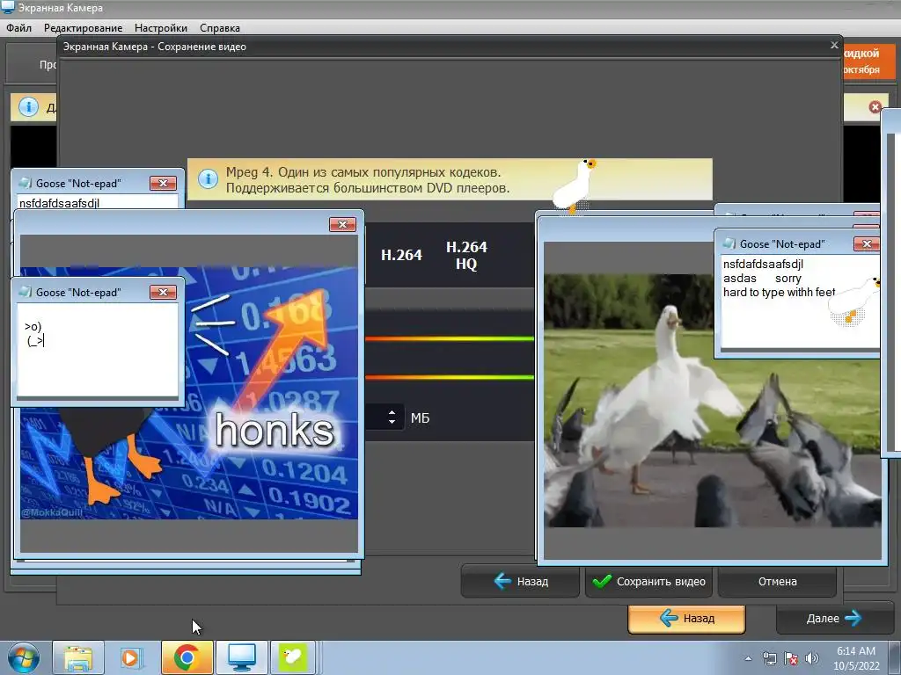Open the Windows Start menu
This screenshot has height=675, width=901.
click(24, 657)
